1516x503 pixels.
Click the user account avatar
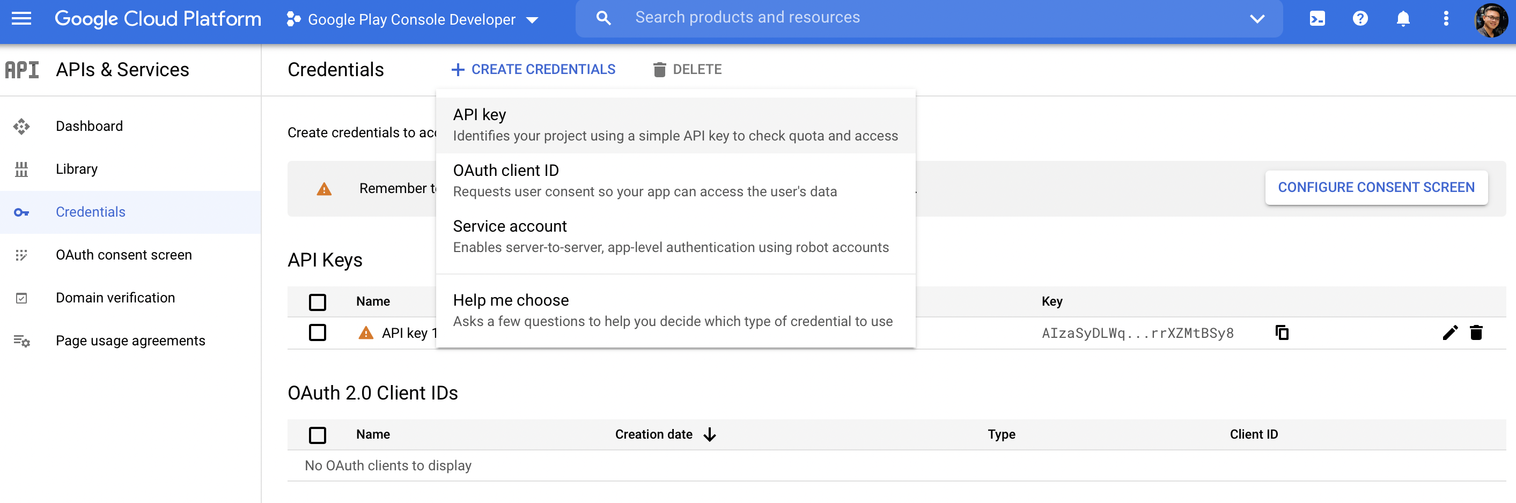tap(1491, 20)
